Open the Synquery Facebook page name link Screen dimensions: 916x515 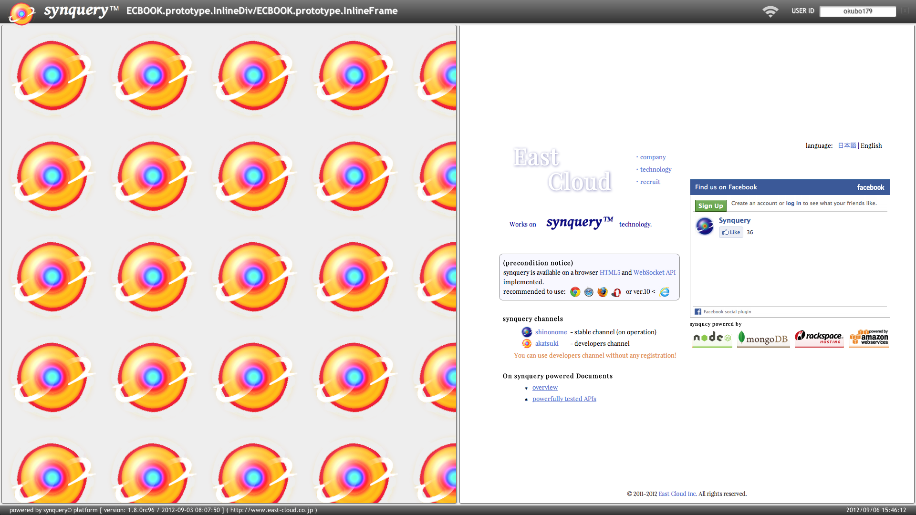click(x=734, y=220)
